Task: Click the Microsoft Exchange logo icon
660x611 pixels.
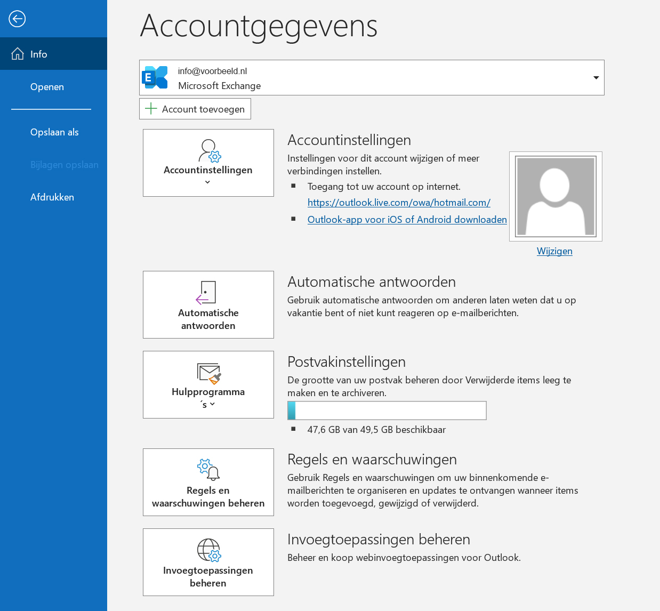Action: point(155,77)
